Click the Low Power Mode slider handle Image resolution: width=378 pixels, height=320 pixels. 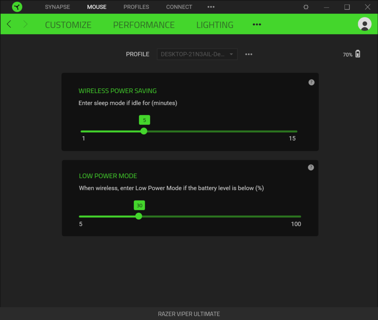coord(139,216)
